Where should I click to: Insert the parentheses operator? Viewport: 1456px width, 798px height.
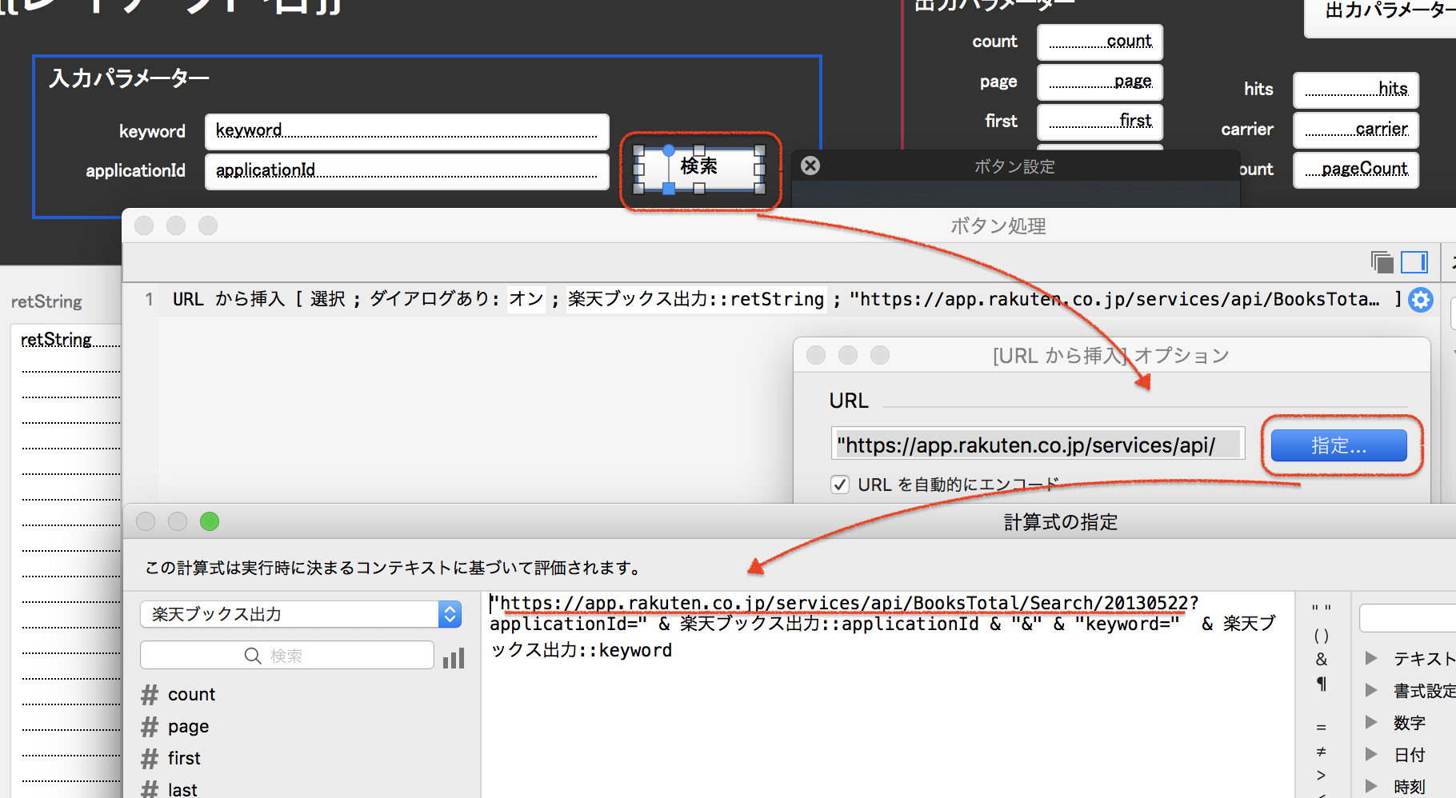(x=1322, y=636)
